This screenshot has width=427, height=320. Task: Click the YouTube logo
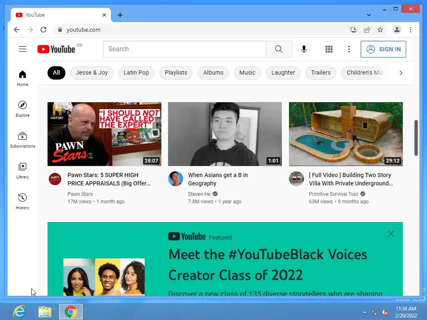56,49
